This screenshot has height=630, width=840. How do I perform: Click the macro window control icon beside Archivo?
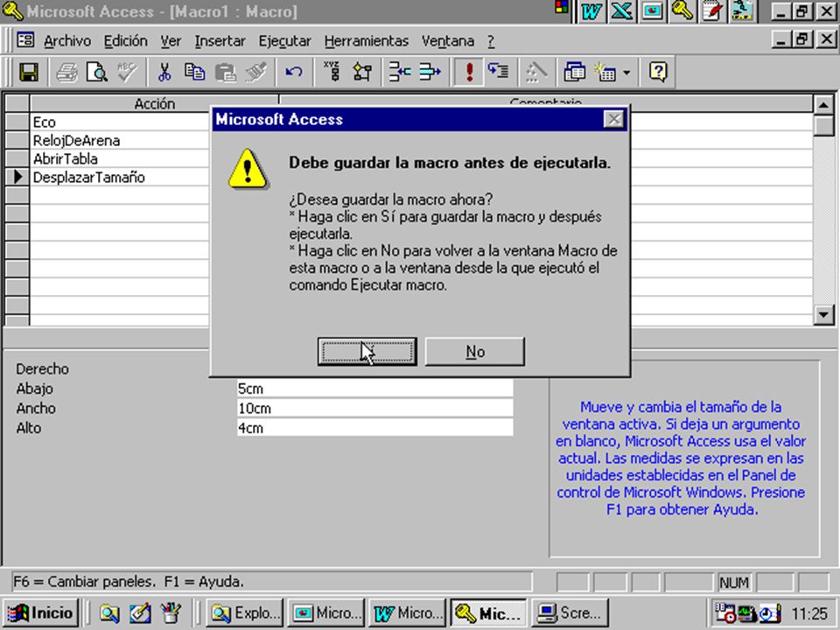point(25,40)
